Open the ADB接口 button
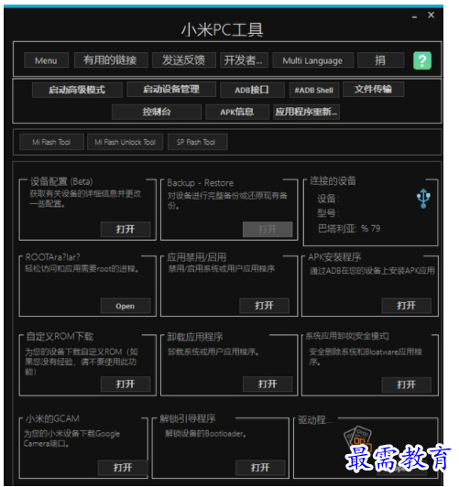This screenshot has height=487, width=459. pyautogui.click(x=252, y=90)
